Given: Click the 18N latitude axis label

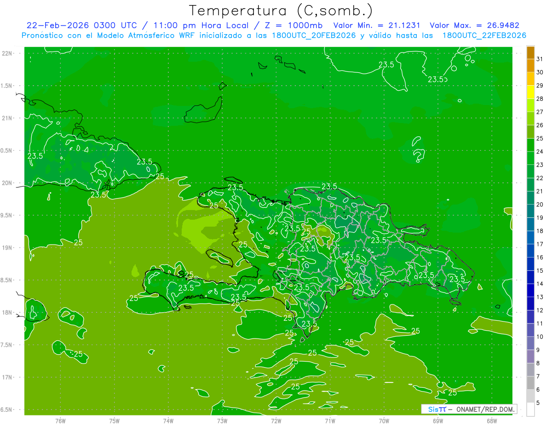Looking at the screenshot, I should [x=7, y=313].
